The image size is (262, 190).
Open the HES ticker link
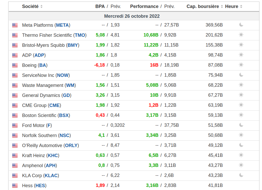[40, 186]
